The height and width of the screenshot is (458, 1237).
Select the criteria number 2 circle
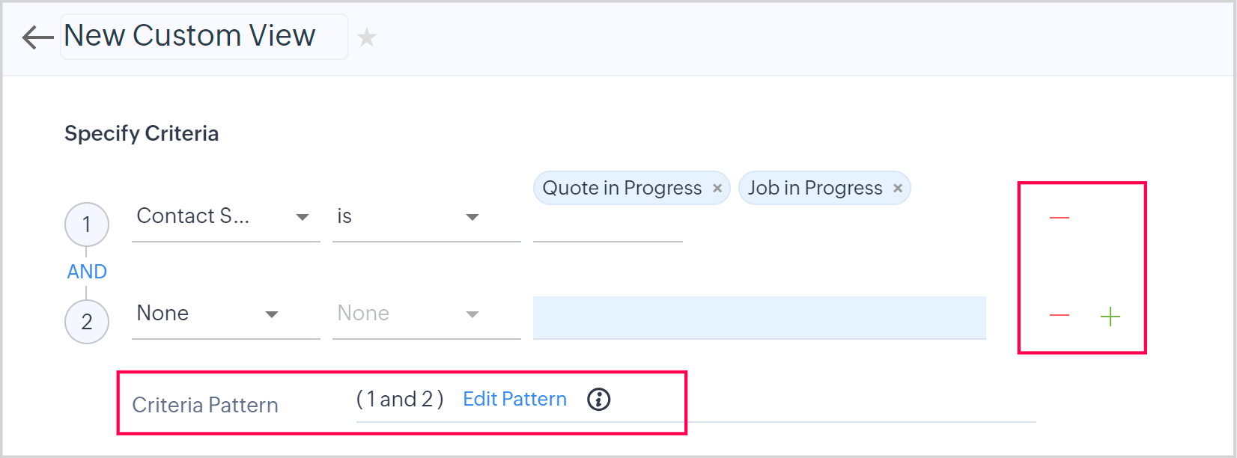87,322
